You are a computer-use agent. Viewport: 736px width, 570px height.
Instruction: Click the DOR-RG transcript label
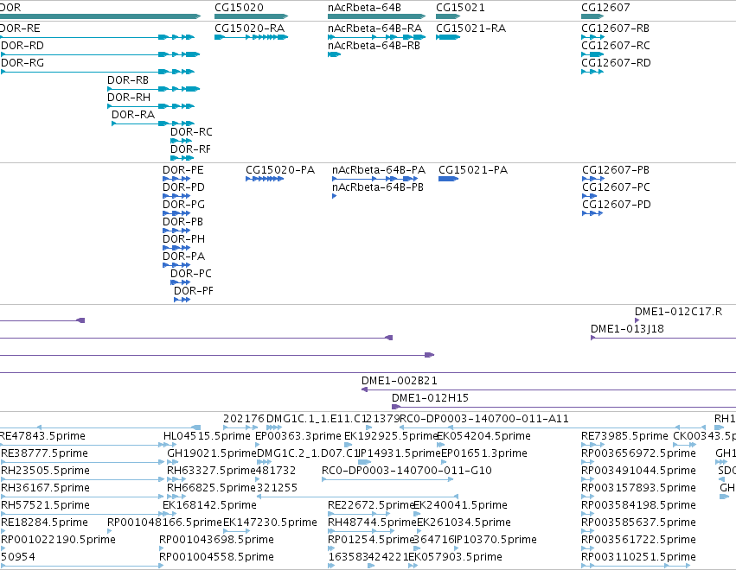pyautogui.click(x=22, y=63)
